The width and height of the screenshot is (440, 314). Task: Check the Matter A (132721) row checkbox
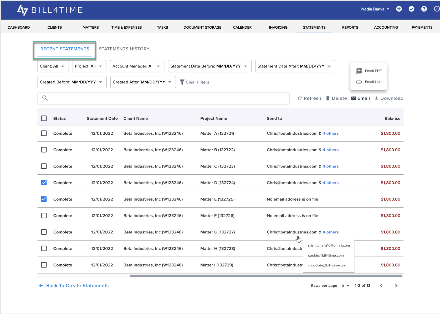pos(44,133)
